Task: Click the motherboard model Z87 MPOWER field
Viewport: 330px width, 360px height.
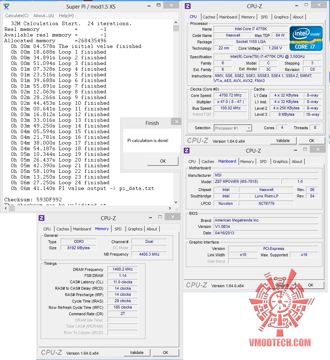Action: (247, 181)
